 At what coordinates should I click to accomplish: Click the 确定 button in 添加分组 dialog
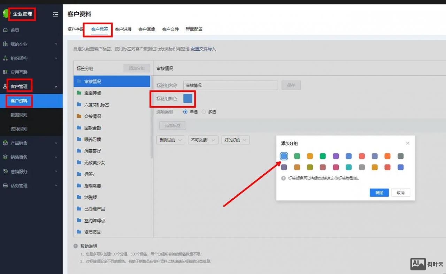pyautogui.click(x=379, y=192)
